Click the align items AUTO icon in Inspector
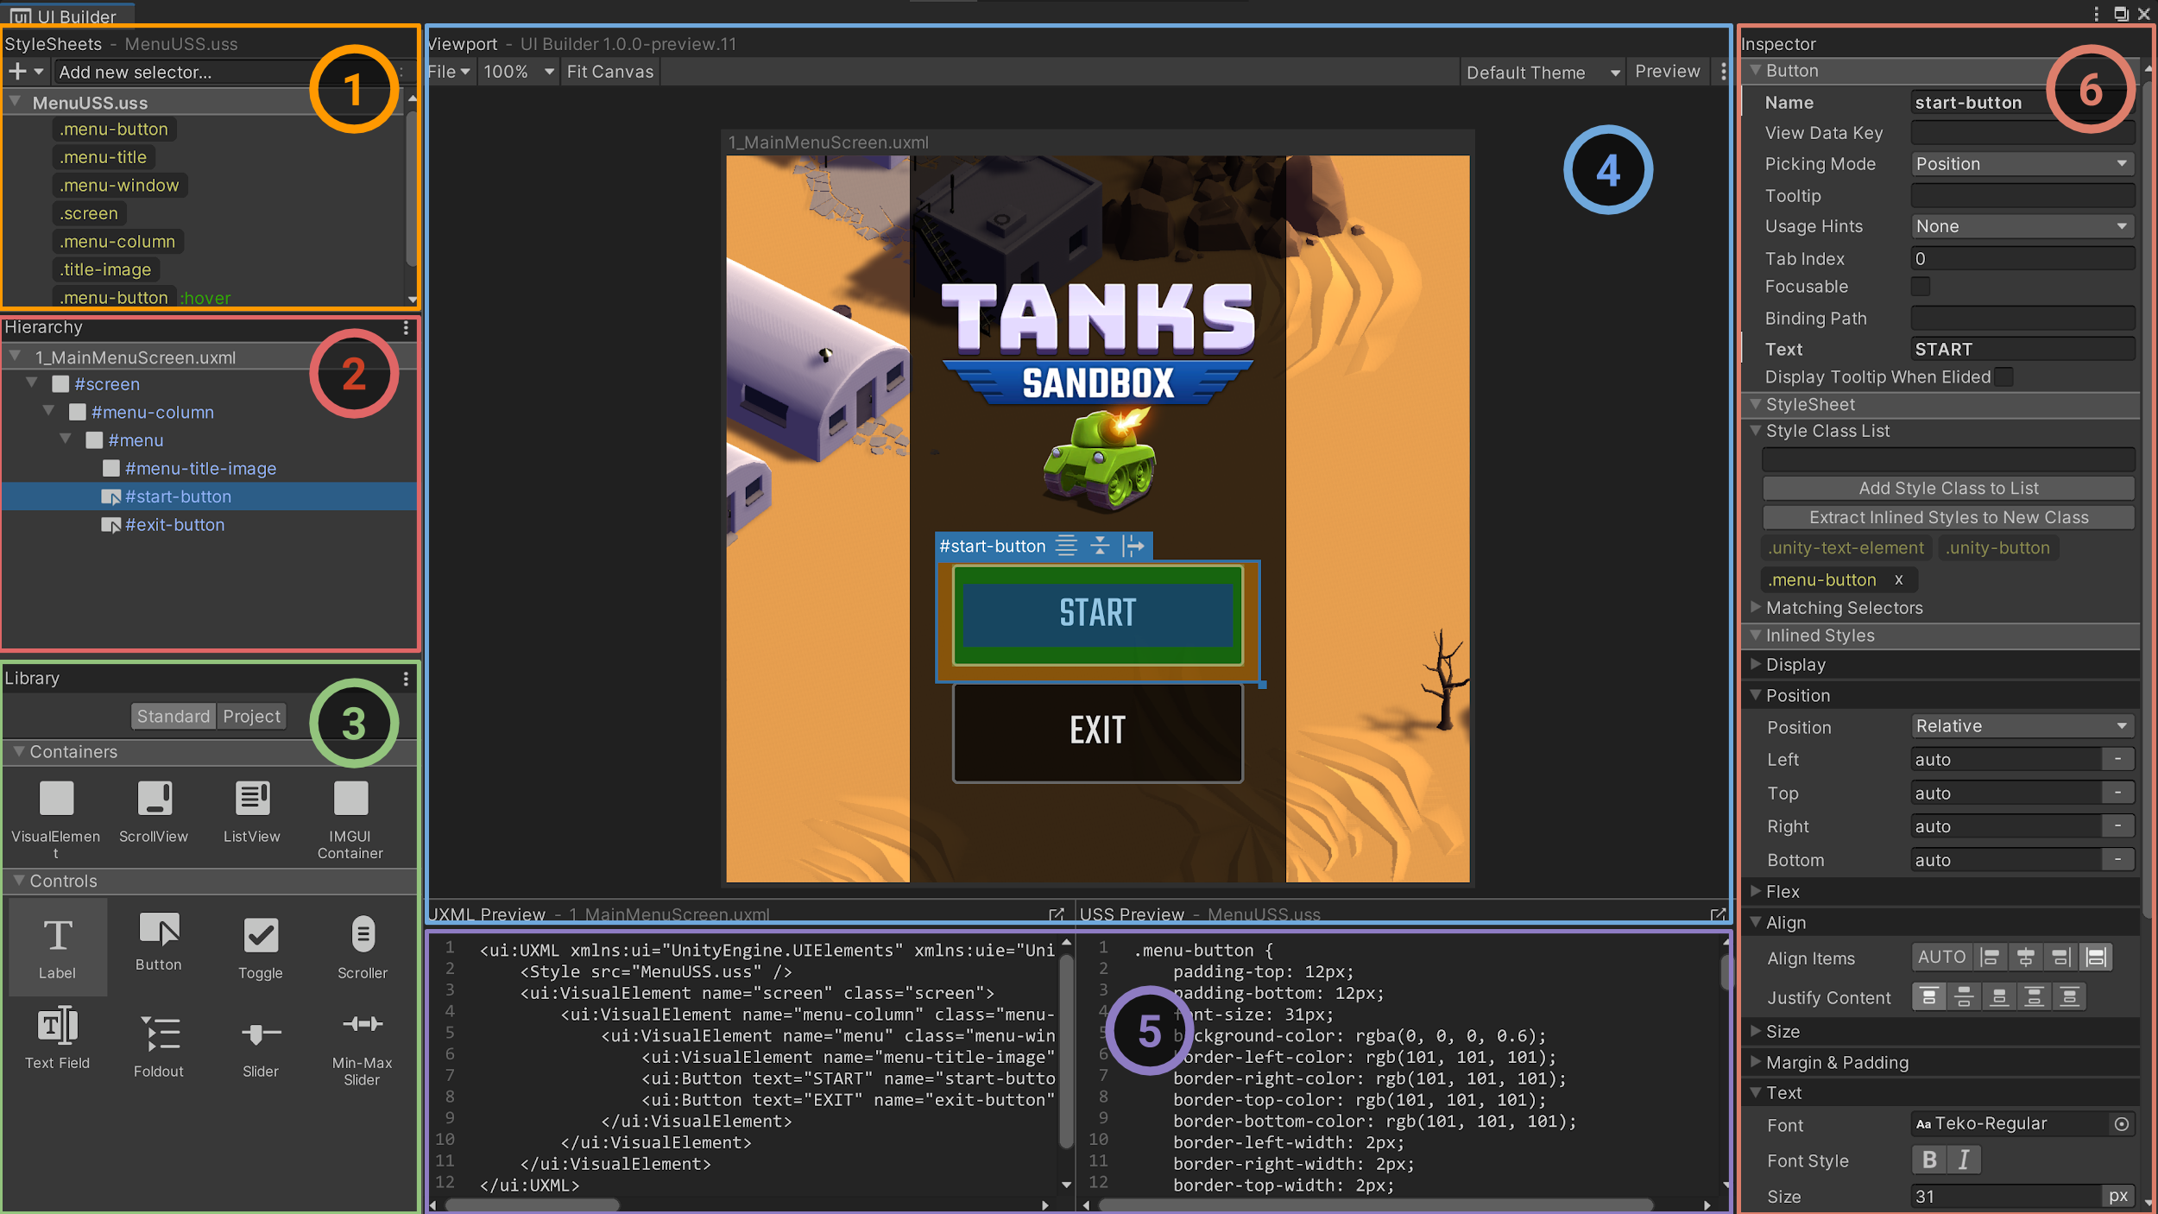 click(x=1941, y=956)
